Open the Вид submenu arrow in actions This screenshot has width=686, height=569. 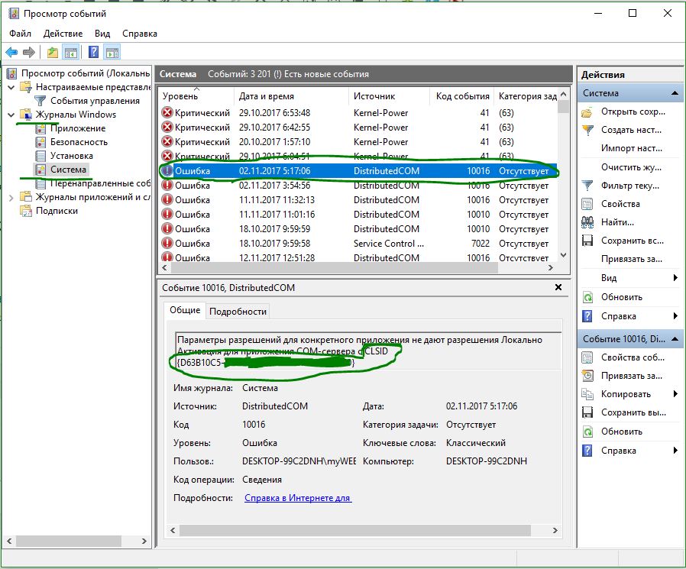pos(675,278)
